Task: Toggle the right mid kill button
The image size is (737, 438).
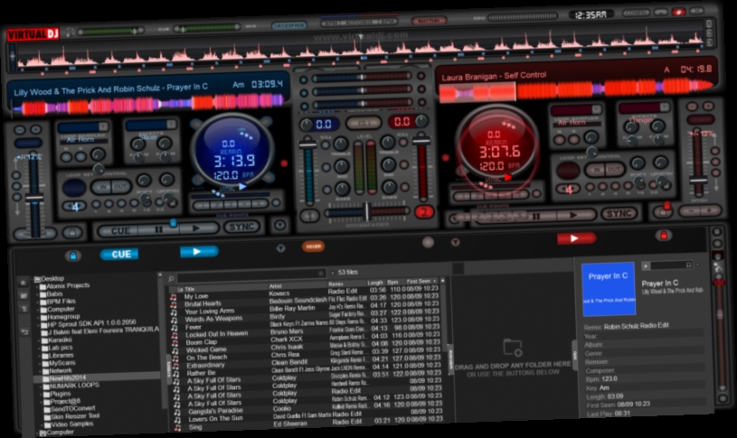Action: click(403, 164)
